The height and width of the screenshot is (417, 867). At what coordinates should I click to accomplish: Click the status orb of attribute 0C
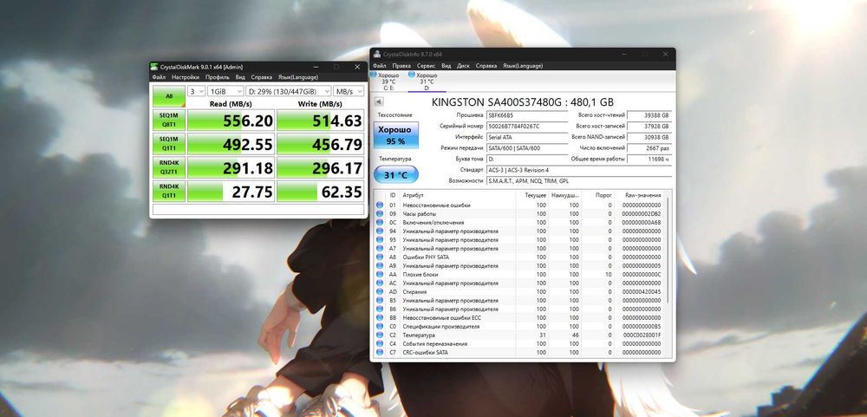pos(380,222)
